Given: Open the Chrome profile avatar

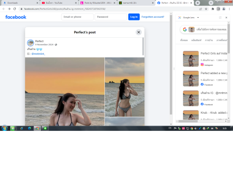Looking at the screenshot, I should pos(224,9).
